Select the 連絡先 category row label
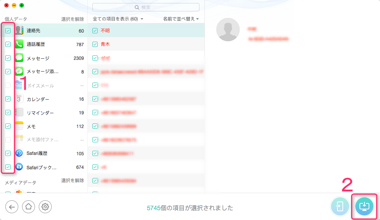 [x=33, y=31]
